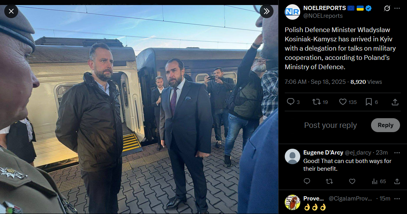This screenshot has width=407, height=214.
Task: Click the Reply button
Action: [385, 125]
